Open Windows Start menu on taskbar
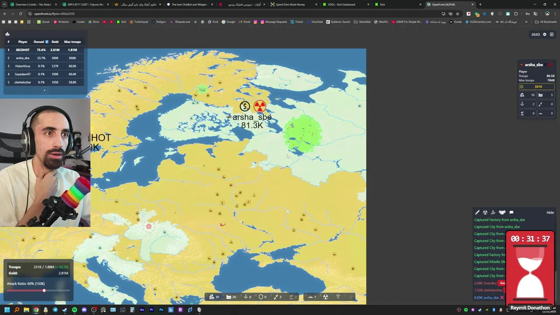 pos(7,310)
